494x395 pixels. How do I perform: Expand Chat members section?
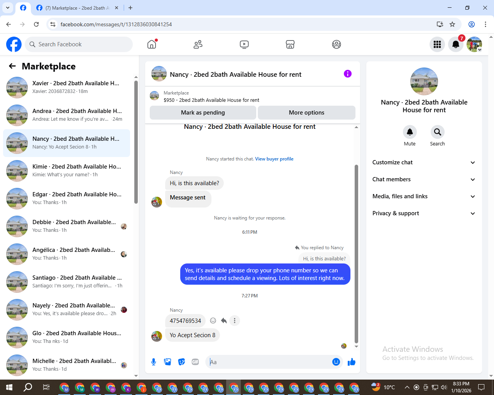pos(424,179)
